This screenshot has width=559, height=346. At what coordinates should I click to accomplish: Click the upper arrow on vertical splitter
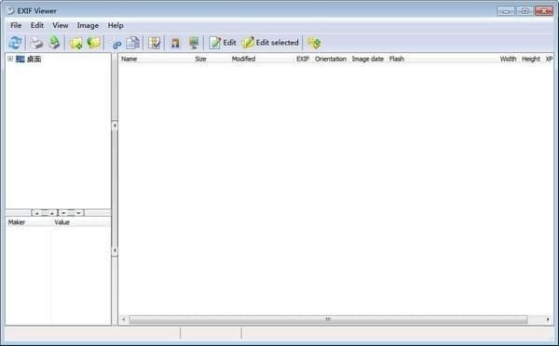click(115, 126)
